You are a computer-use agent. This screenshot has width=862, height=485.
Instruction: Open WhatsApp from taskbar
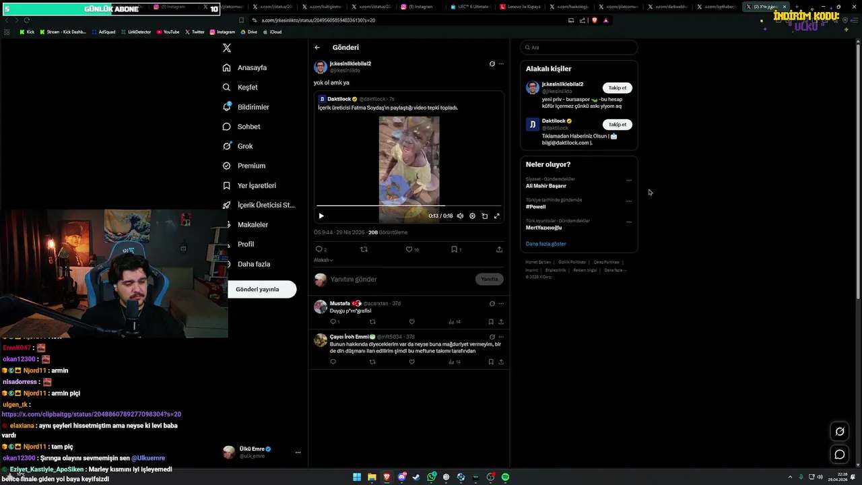(x=432, y=477)
